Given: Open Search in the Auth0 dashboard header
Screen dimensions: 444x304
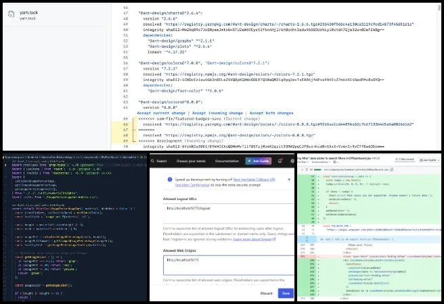Looking at the screenshot, I should point(159,161).
